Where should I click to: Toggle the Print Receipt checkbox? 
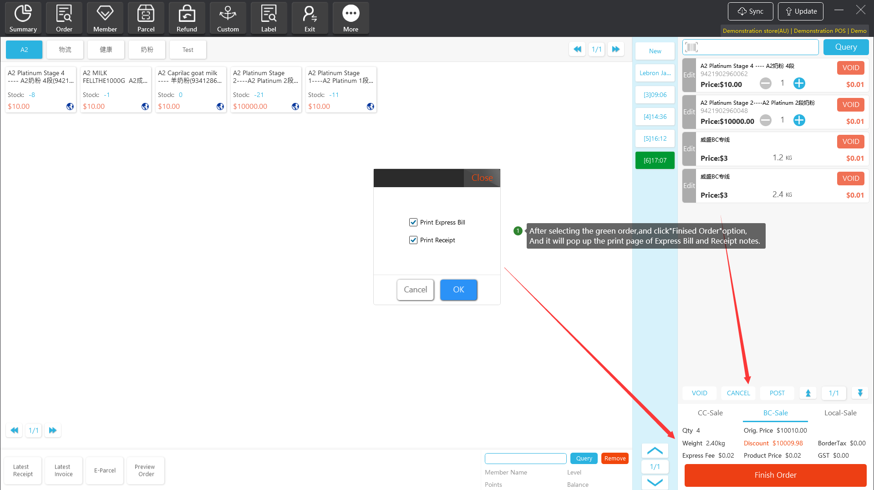point(413,240)
